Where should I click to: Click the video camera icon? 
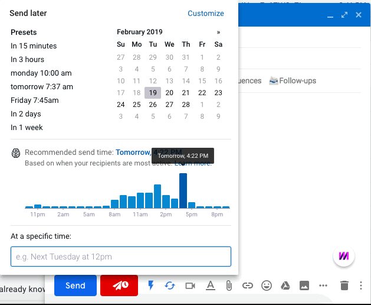click(190, 285)
